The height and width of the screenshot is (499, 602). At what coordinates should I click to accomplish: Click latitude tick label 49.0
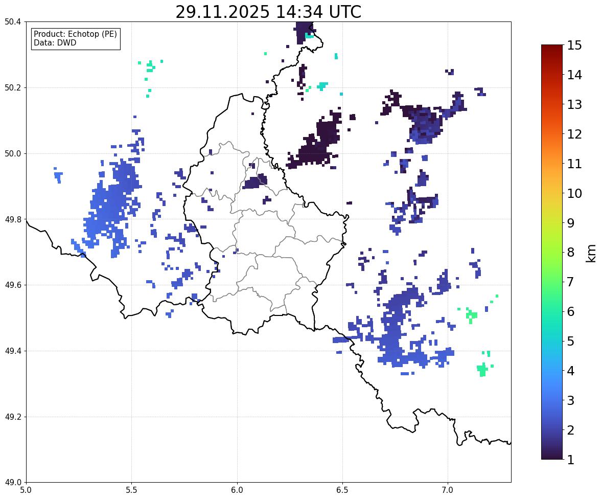tap(13, 483)
